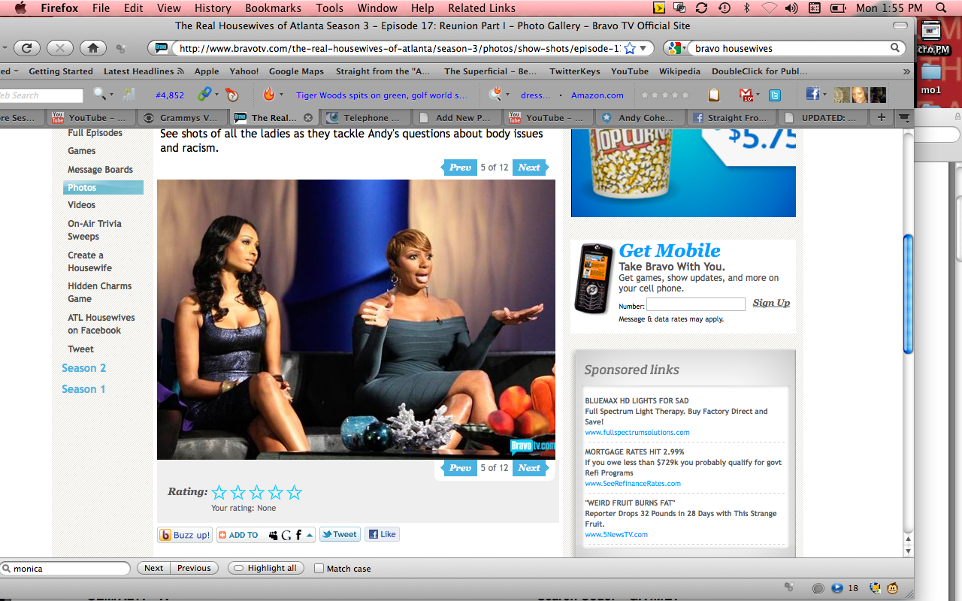Rate the photo with the fifth star

pyautogui.click(x=295, y=493)
